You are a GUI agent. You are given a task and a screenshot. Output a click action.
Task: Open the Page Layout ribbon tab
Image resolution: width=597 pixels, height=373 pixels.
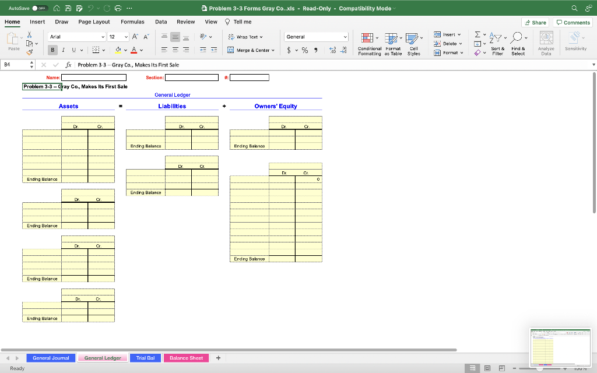[x=94, y=22]
